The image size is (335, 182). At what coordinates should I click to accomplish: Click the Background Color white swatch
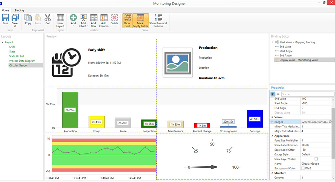click(303, 168)
